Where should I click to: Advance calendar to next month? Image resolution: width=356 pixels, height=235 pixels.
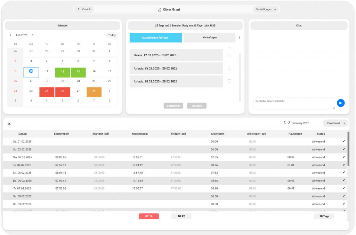pyautogui.click(x=33, y=35)
